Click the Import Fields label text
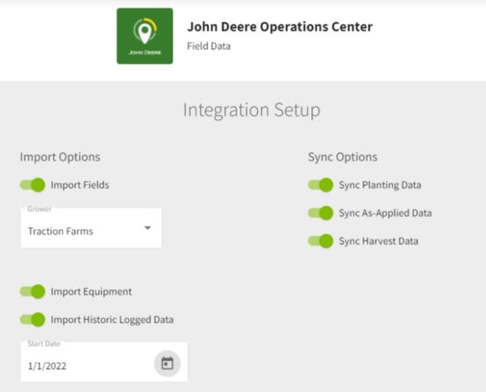Screen dimensions: 486x392 tap(80, 185)
